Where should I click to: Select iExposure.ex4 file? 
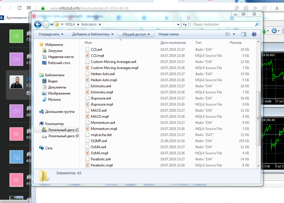[x=101, y=98]
